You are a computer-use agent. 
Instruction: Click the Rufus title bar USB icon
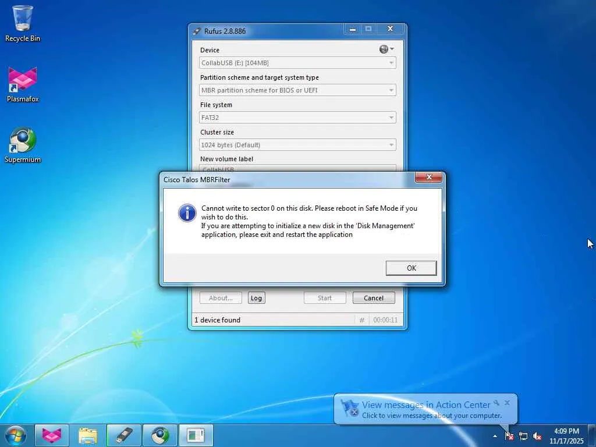(197, 31)
